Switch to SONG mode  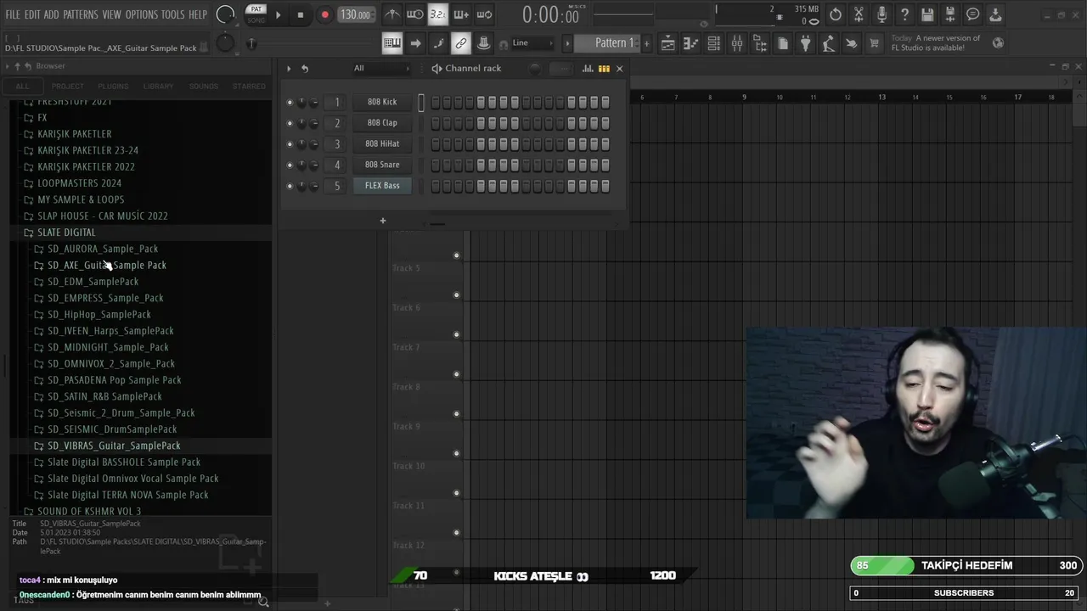pyautogui.click(x=256, y=20)
